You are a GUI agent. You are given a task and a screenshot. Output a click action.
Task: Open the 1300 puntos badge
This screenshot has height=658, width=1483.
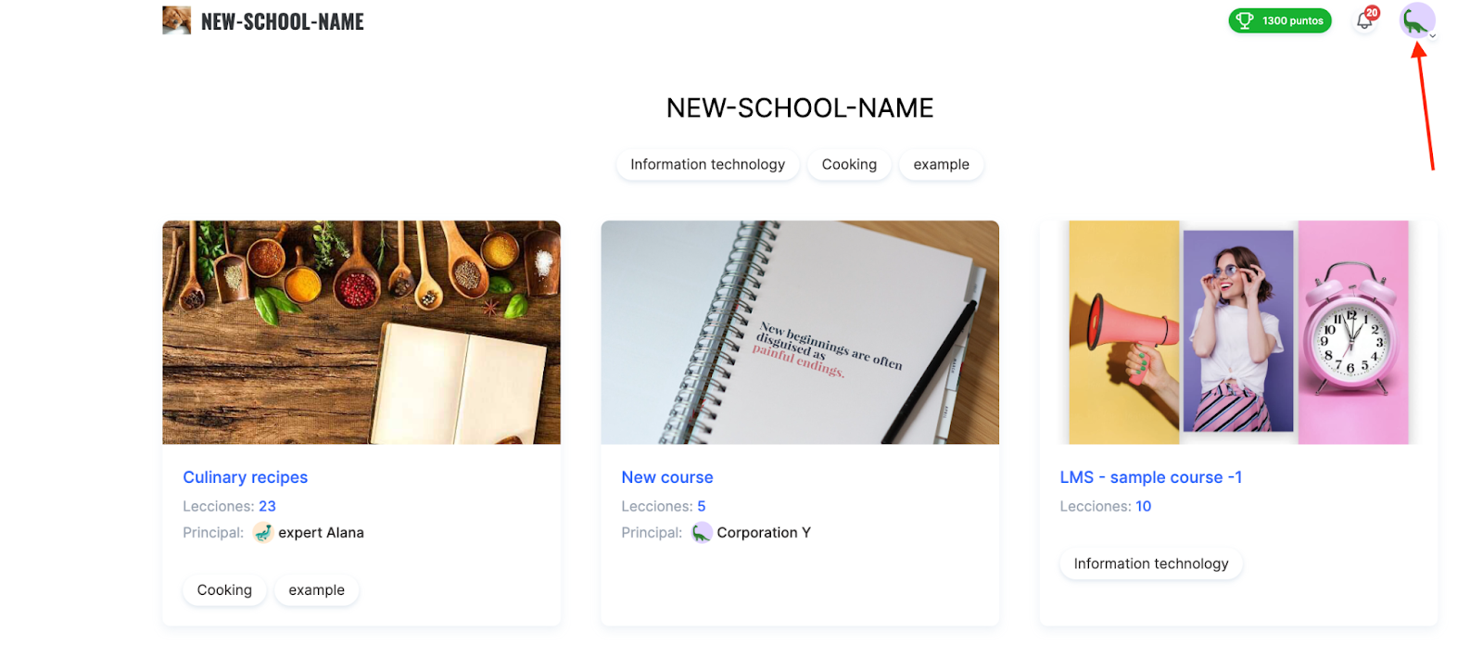coord(1280,20)
